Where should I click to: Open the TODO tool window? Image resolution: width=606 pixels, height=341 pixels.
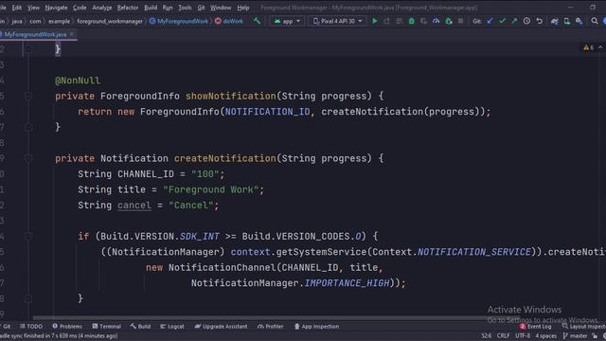pyautogui.click(x=31, y=326)
